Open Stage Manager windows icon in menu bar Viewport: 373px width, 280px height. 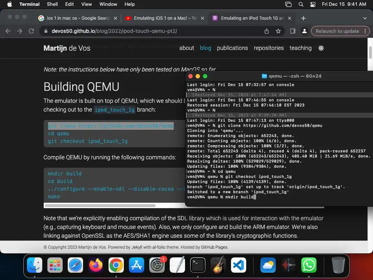(x=288, y=4)
